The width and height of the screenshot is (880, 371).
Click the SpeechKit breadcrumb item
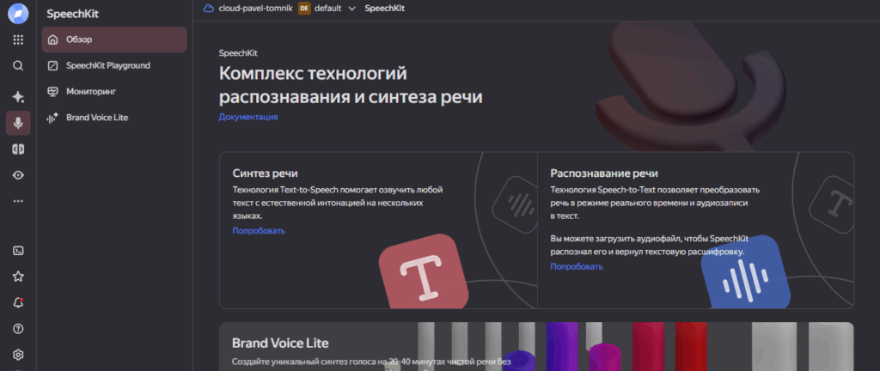click(x=384, y=9)
